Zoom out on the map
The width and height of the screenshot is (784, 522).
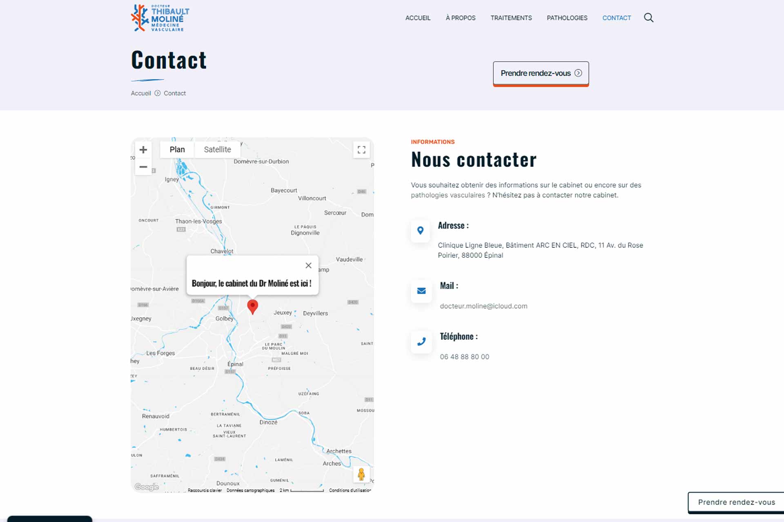143,167
